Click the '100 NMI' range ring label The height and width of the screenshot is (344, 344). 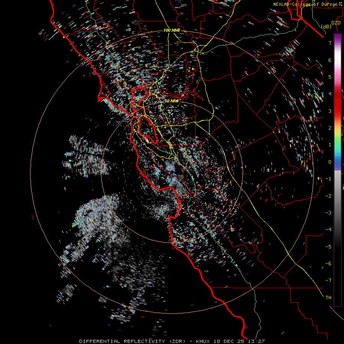click(172, 30)
